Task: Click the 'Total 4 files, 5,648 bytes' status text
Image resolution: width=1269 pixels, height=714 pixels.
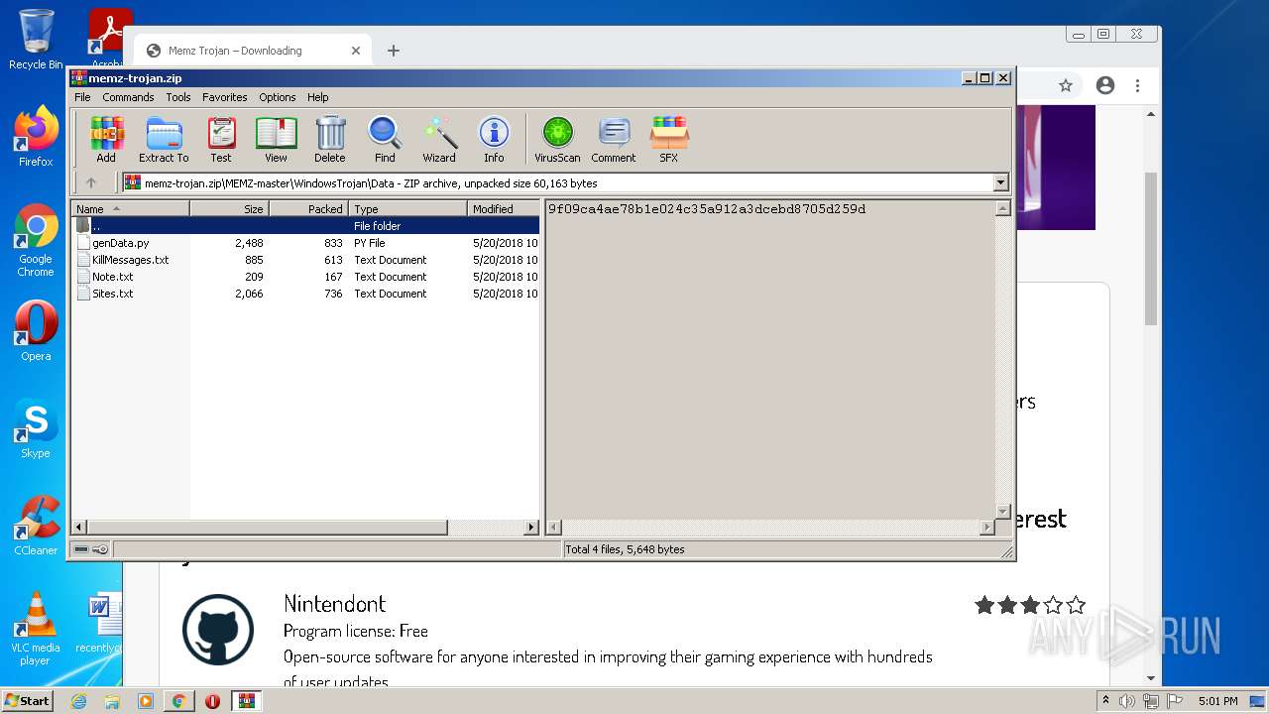Action: pos(626,549)
